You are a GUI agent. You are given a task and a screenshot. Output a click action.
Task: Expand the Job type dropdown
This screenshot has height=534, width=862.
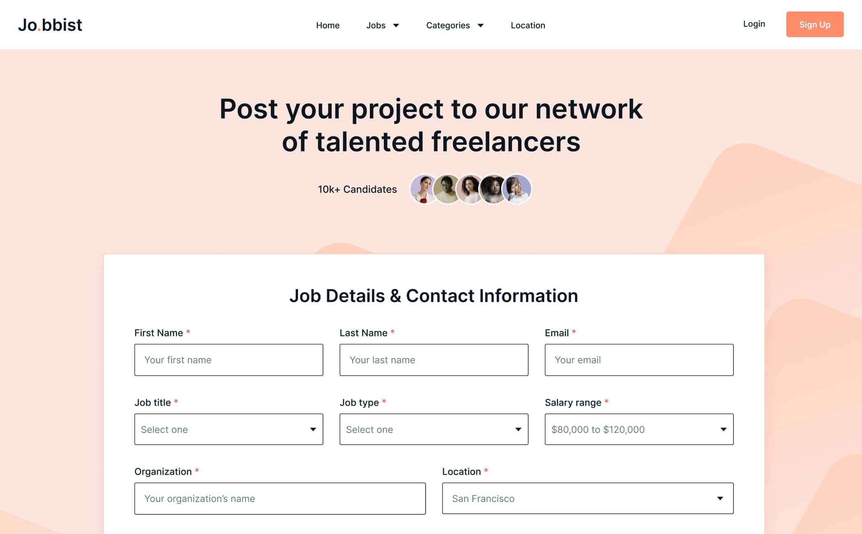pos(433,429)
